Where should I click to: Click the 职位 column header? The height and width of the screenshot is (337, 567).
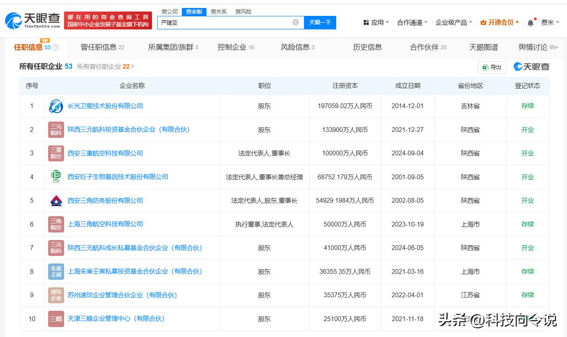point(264,86)
